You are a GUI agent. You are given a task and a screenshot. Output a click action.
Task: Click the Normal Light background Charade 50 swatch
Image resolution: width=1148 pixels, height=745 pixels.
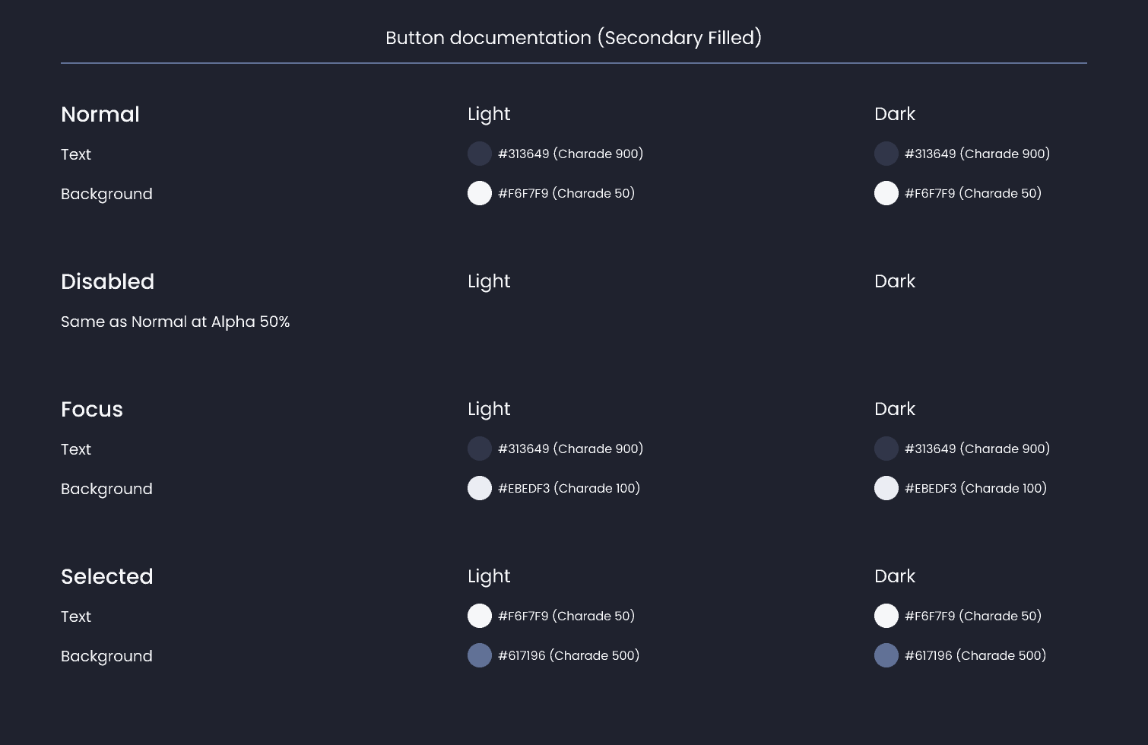(480, 193)
